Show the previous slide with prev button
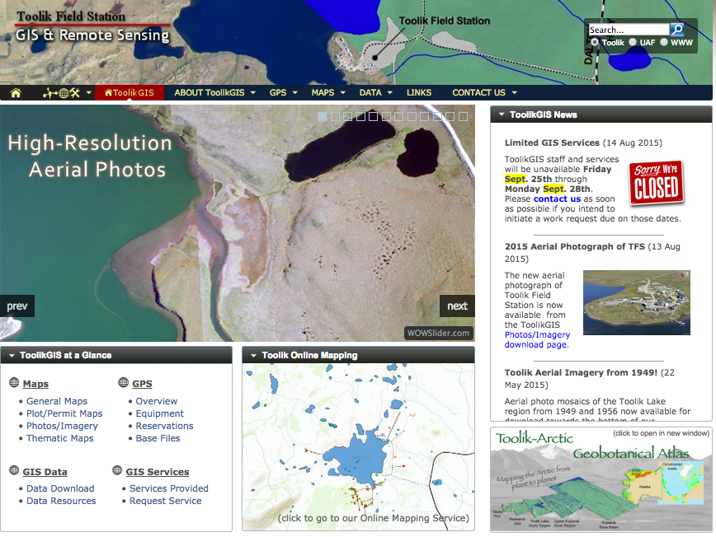The image size is (716, 537). (x=16, y=306)
